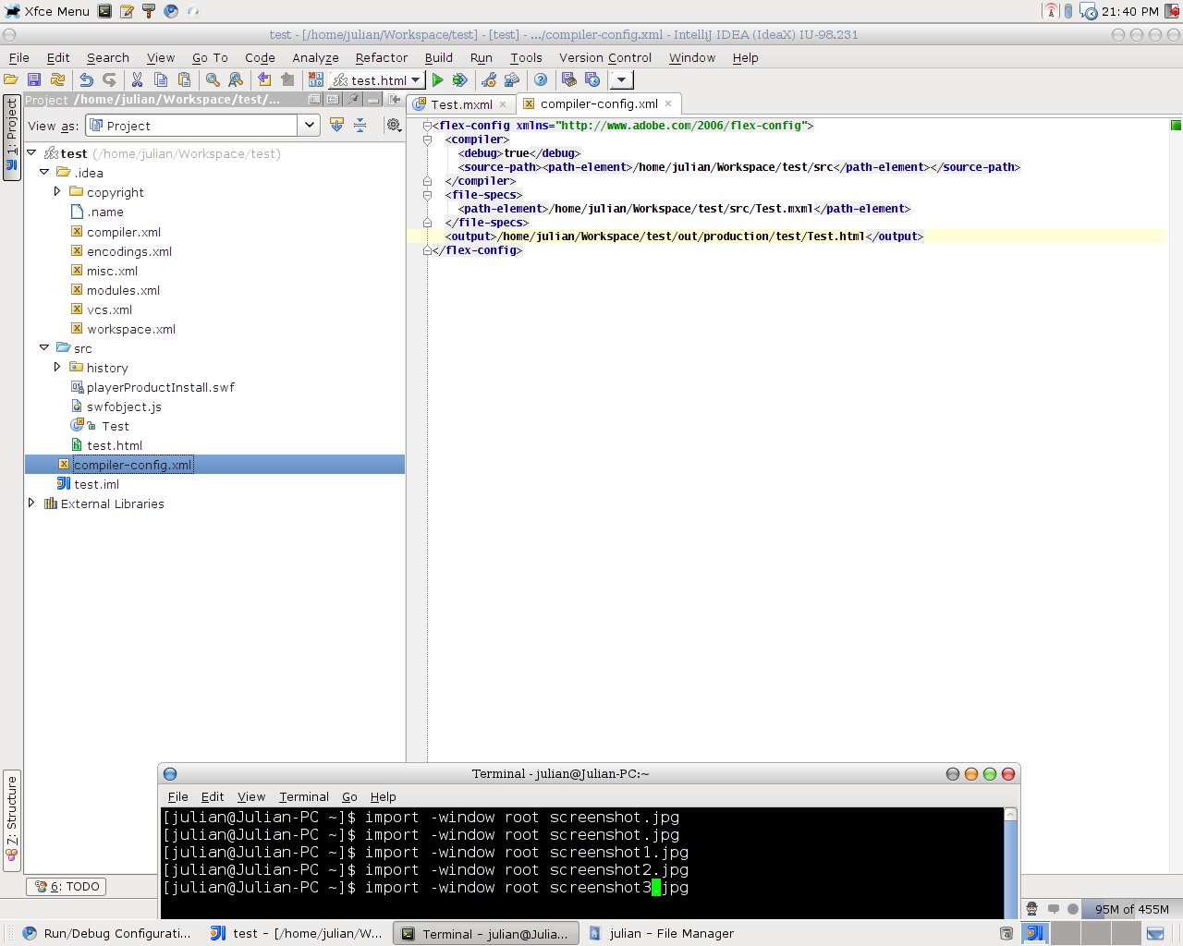Click the Make Project icon

316,80
